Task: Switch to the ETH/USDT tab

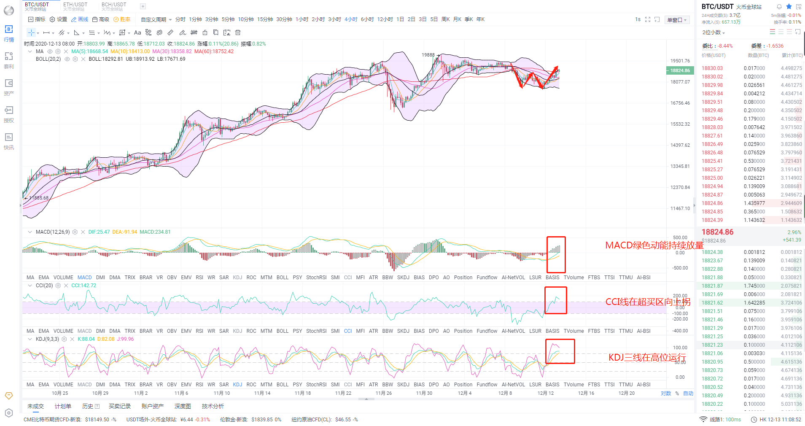Action: (x=75, y=6)
